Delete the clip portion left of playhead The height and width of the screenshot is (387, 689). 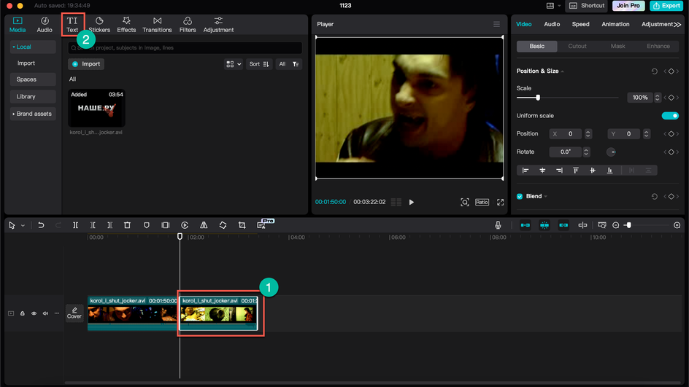pyautogui.click(x=93, y=225)
